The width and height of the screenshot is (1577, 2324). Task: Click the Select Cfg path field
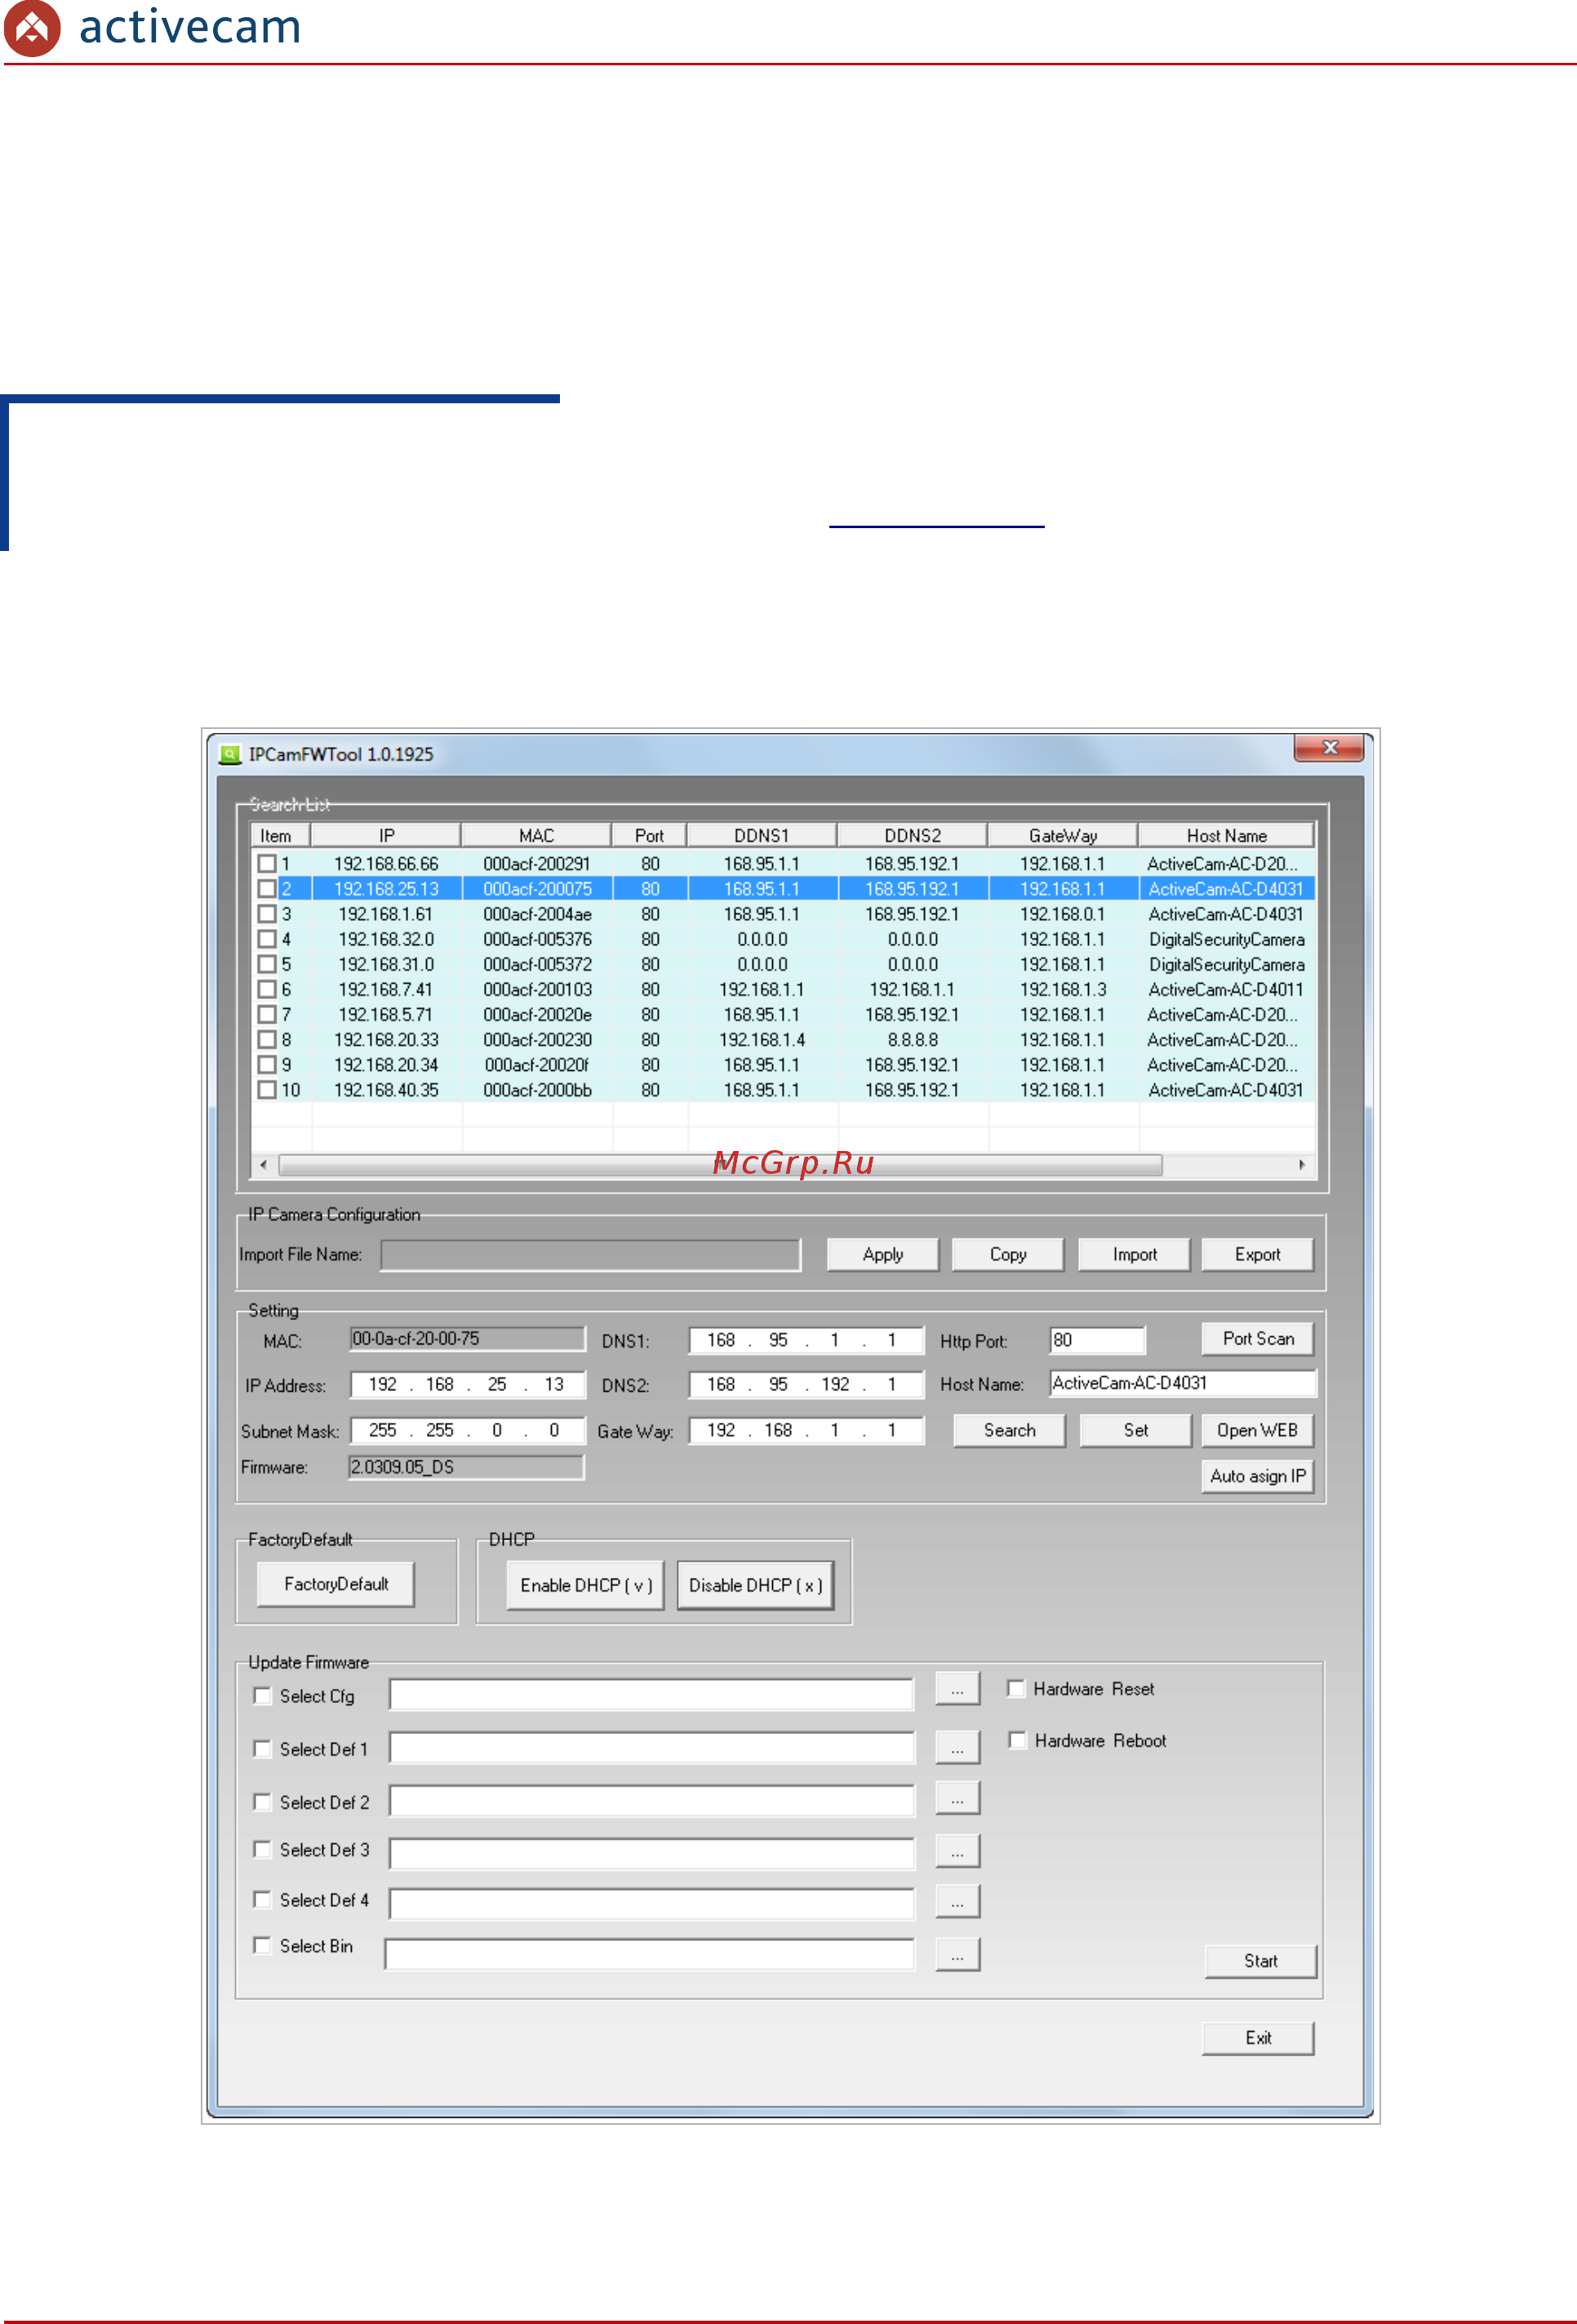[651, 1694]
